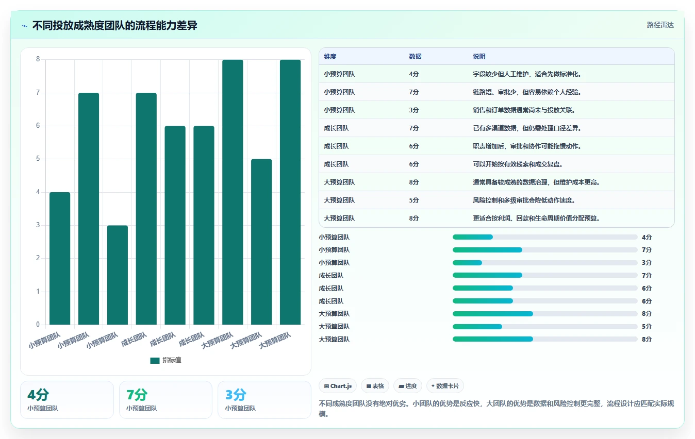Image resolution: width=695 pixels, height=439 pixels.
Task: Click the 小预算团队 progress bar showing 3分
Action: (545, 263)
